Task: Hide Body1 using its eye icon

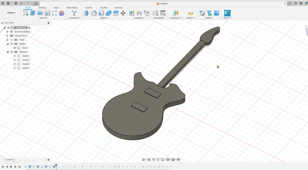Action: (x=15, y=48)
